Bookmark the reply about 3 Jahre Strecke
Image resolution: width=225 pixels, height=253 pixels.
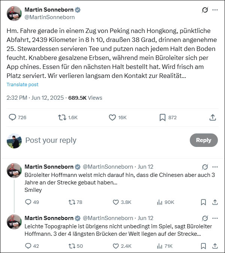[203, 202]
